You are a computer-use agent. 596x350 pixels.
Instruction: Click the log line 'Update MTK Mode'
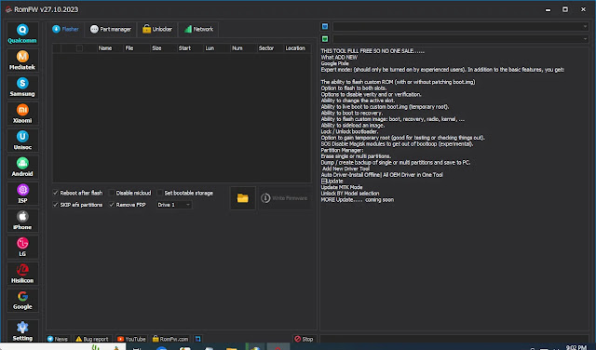(x=342, y=187)
